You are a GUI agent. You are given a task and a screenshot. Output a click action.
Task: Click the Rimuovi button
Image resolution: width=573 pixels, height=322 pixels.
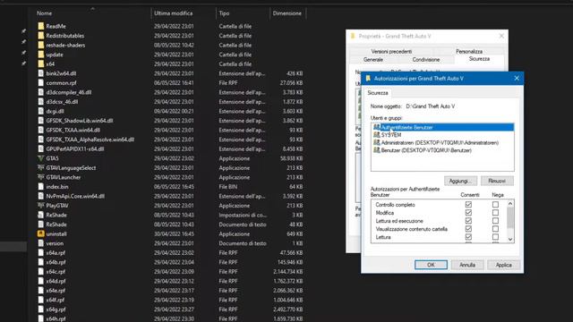(497, 181)
